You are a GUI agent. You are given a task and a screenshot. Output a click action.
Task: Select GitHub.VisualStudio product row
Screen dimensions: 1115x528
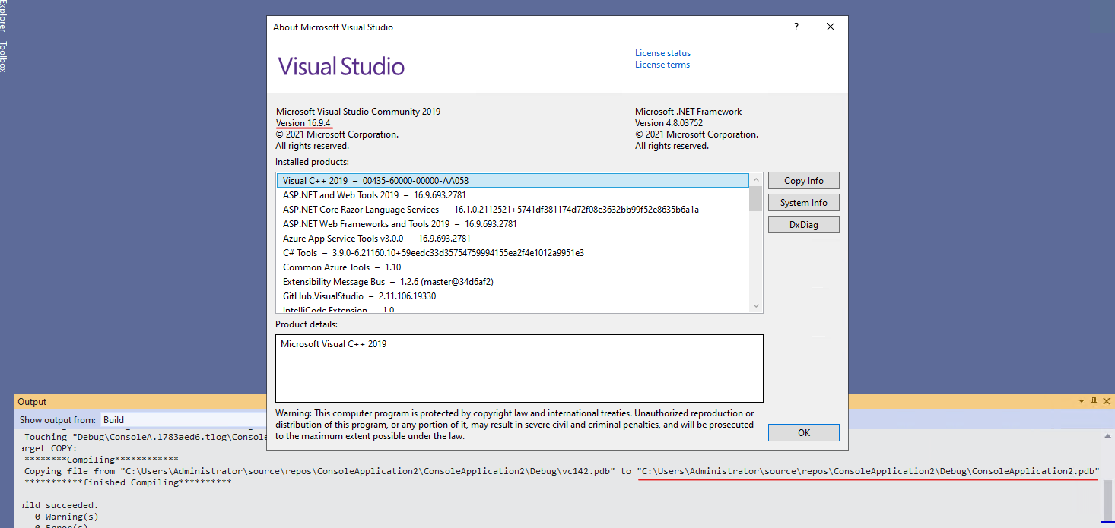coord(513,296)
